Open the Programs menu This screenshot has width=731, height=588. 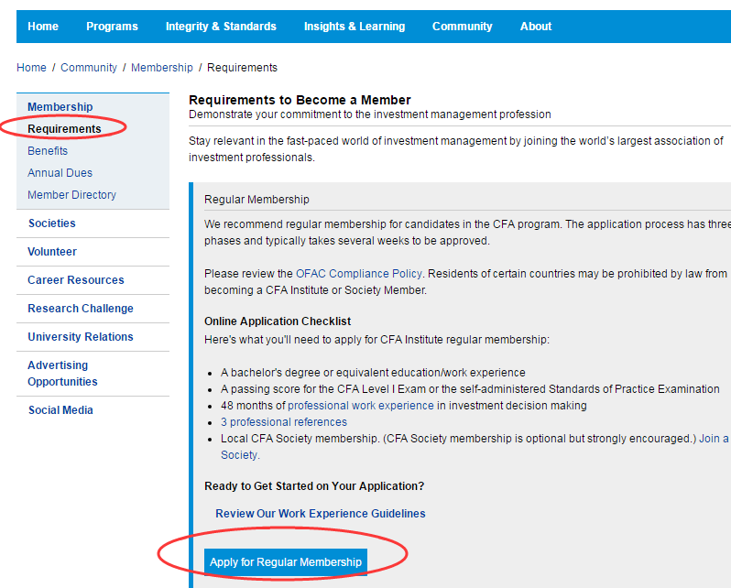[x=112, y=27]
